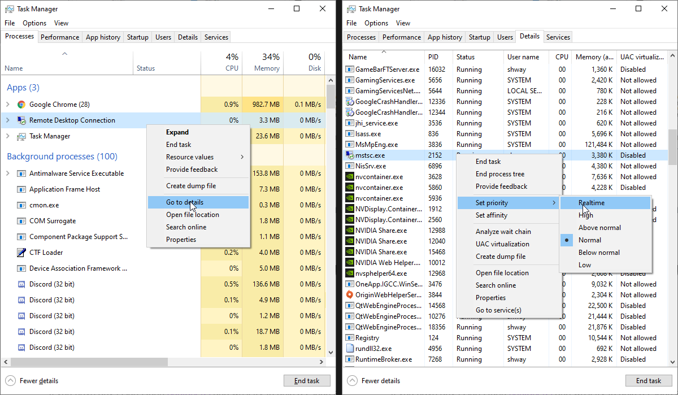Click the OneApp.IGCC.WinService icon
This screenshot has width=678, height=395.
point(350,284)
